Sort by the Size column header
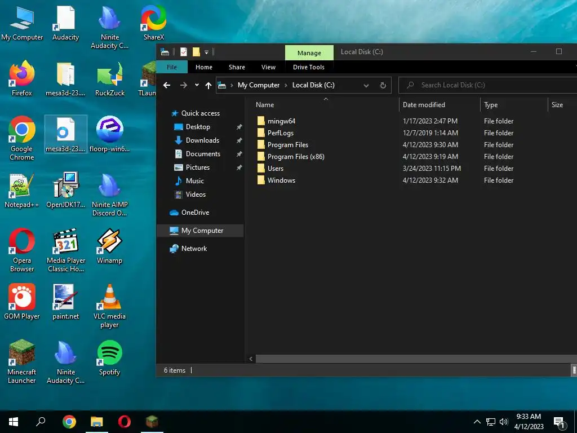The width and height of the screenshot is (577, 433). [562, 104]
